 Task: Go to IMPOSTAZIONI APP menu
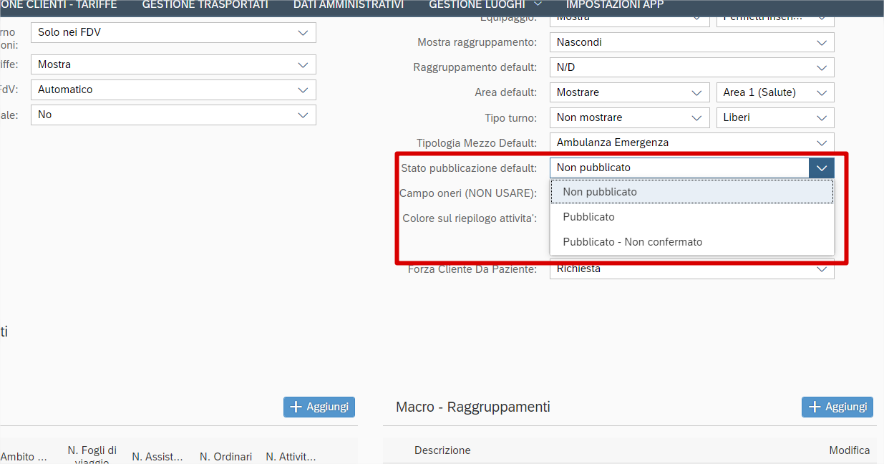click(x=614, y=5)
